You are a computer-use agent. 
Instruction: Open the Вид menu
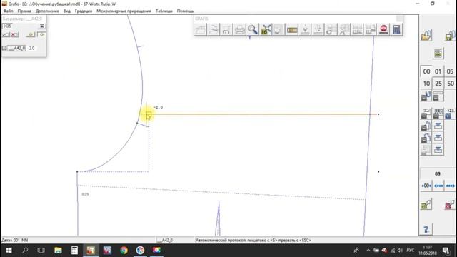pyautogui.click(x=66, y=11)
